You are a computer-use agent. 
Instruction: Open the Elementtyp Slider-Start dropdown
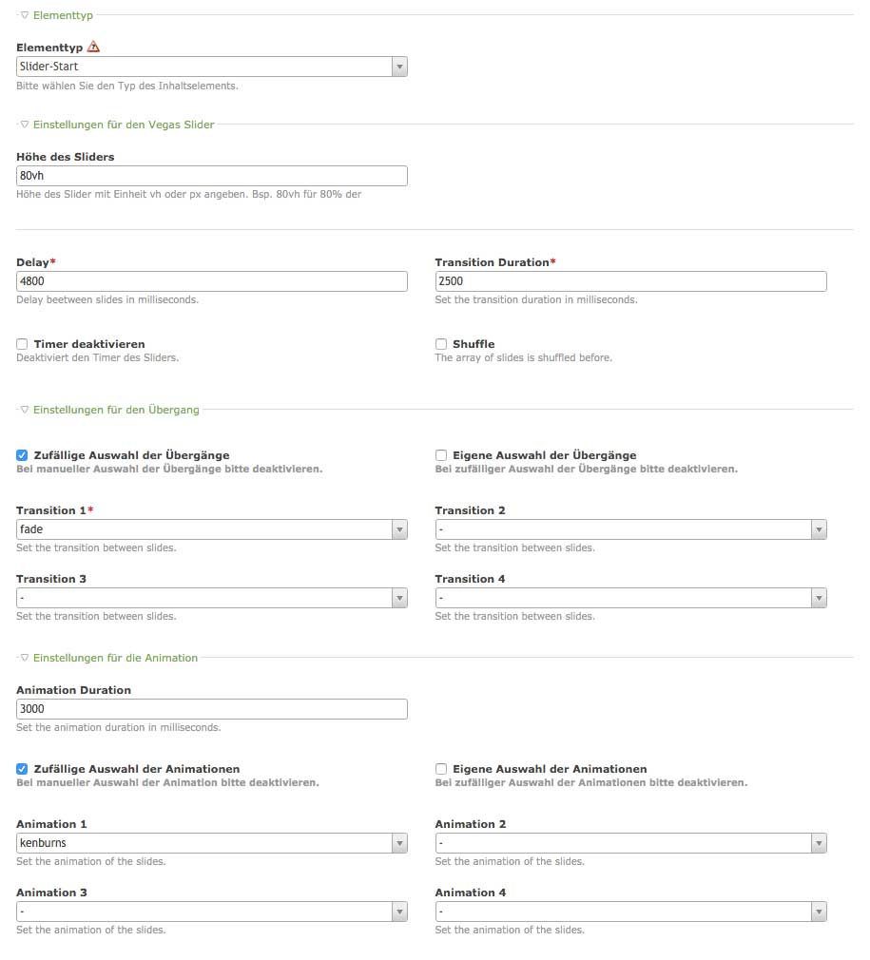(212, 67)
